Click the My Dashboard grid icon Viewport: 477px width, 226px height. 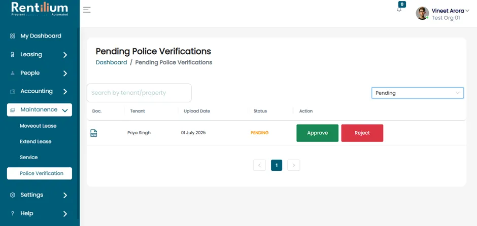click(13, 36)
